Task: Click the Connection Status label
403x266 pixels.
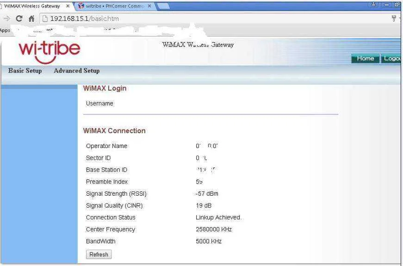Action: (x=111, y=217)
